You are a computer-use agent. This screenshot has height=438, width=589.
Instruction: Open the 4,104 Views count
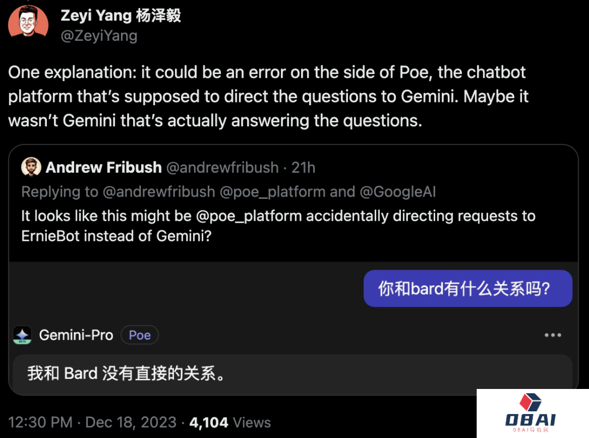230,422
